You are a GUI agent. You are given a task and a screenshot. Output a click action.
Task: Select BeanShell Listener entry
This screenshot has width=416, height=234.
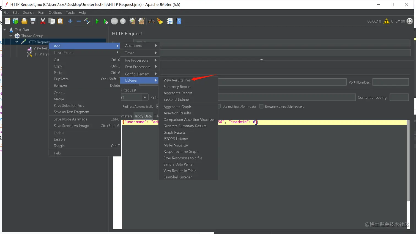point(188,177)
